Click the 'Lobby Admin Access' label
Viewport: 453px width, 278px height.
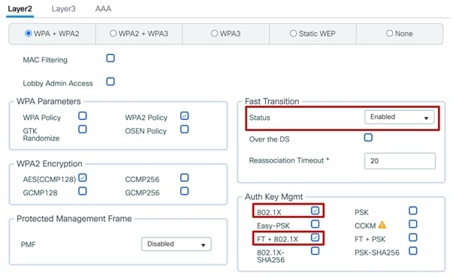tap(58, 83)
